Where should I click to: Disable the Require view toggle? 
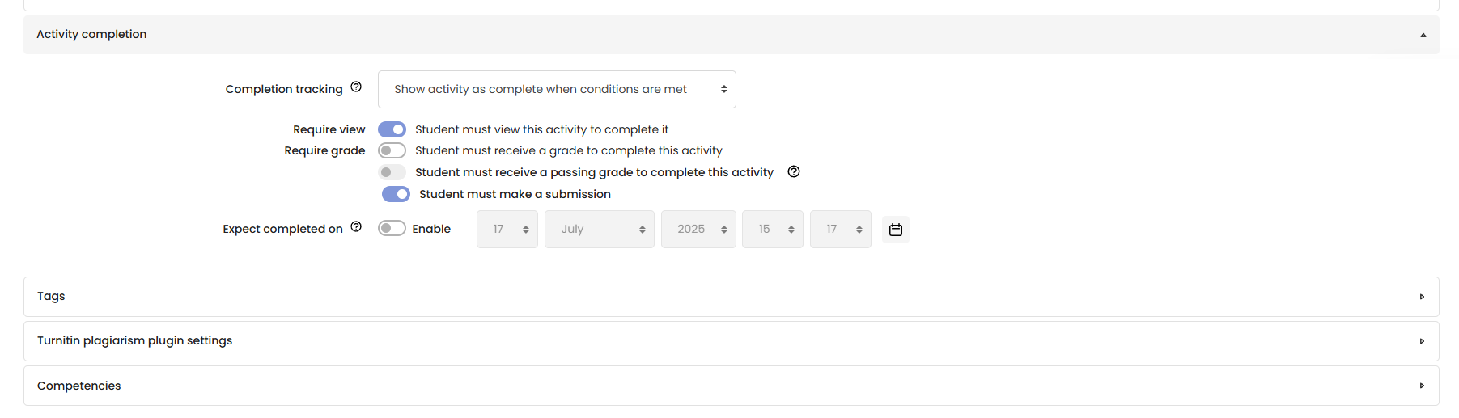[x=392, y=129]
